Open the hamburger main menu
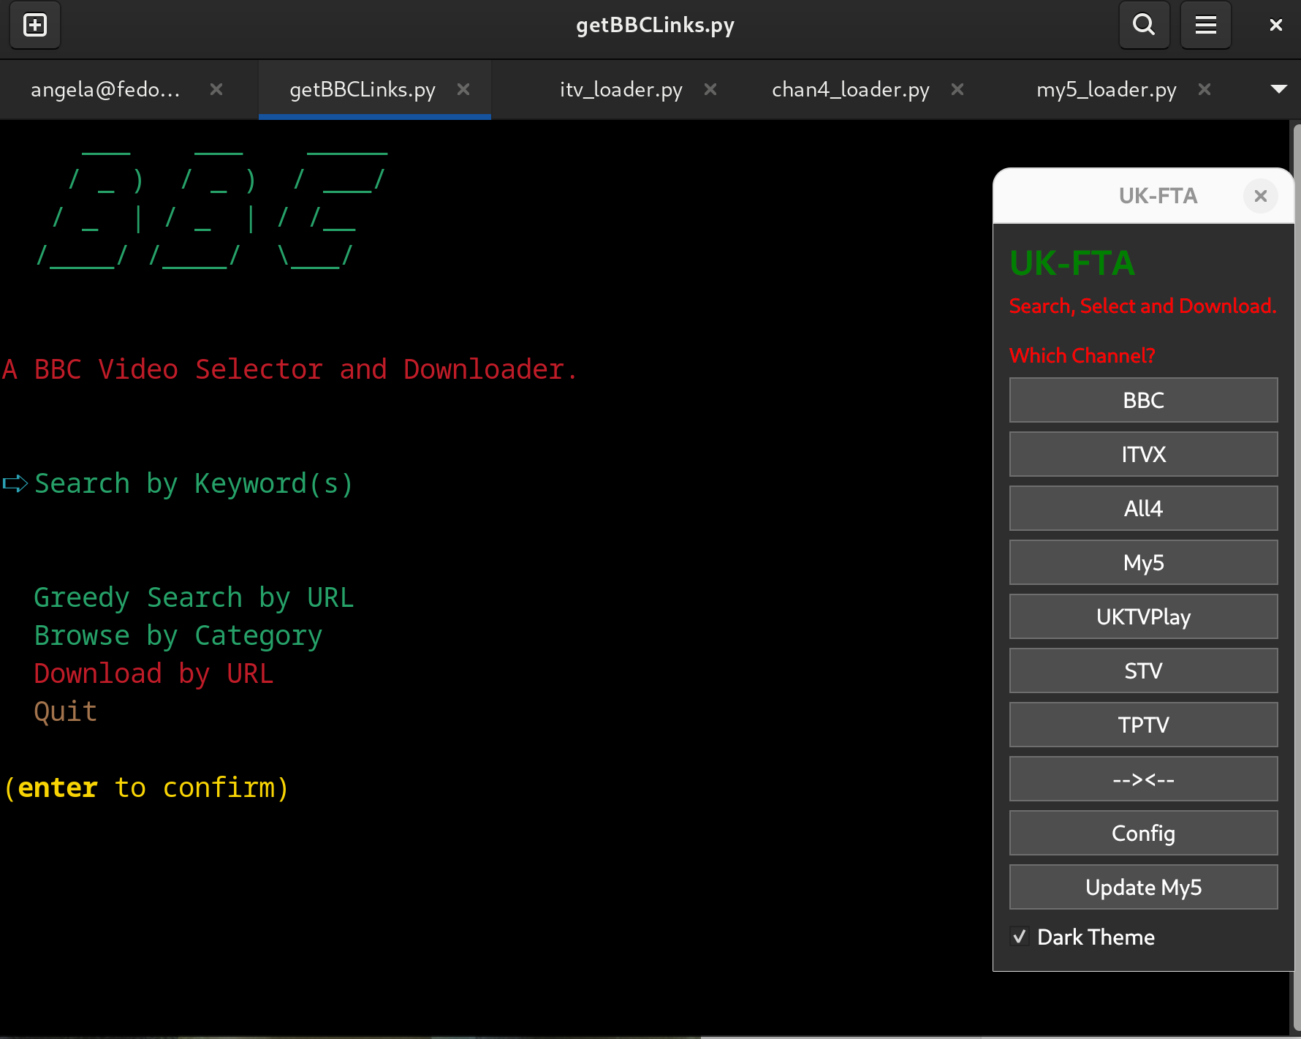The width and height of the screenshot is (1301, 1039). click(x=1206, y=25)
